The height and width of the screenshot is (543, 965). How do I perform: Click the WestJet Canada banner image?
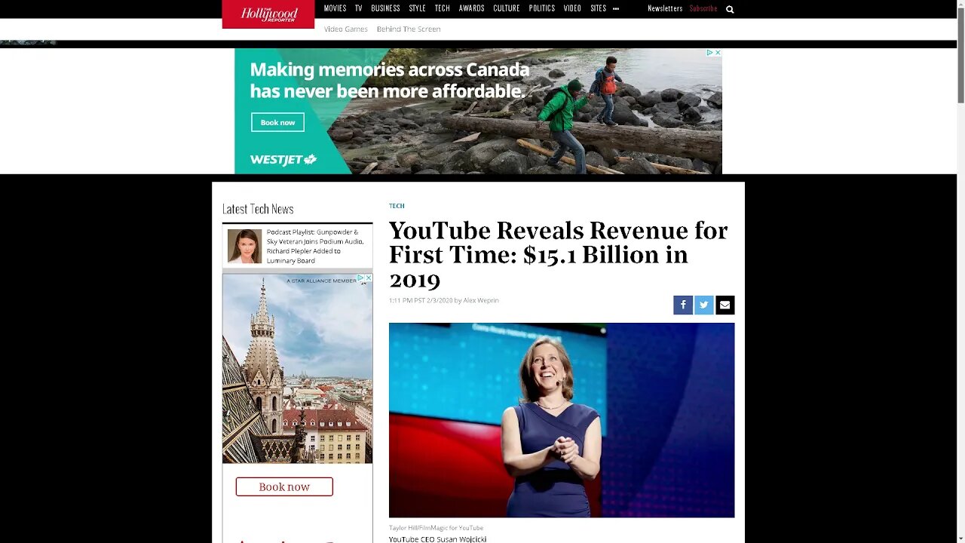(x=478, y=111)
